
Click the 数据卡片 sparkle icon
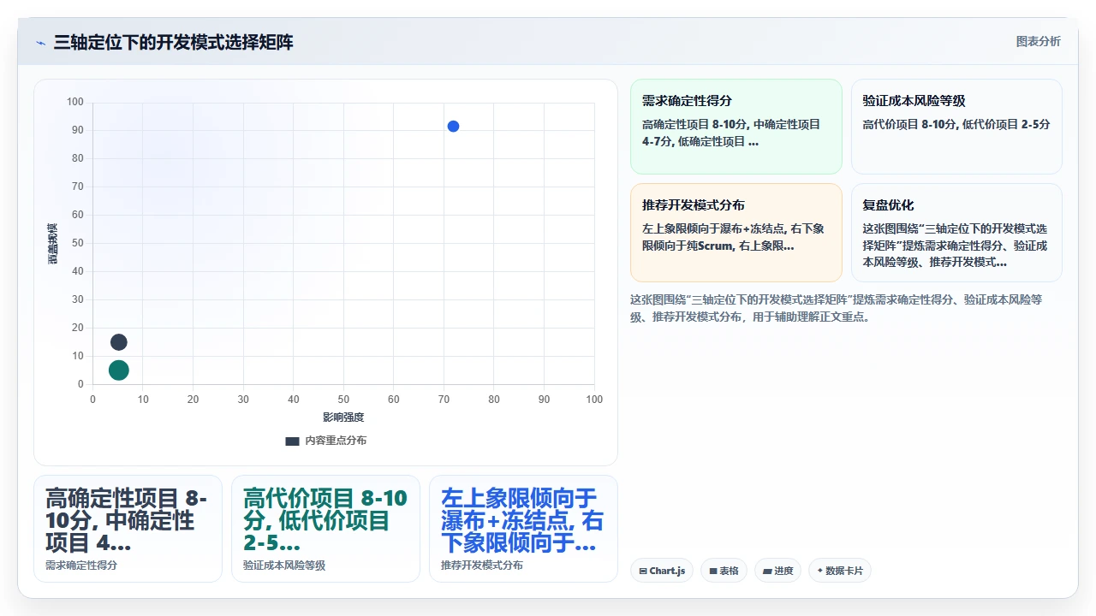[x=820, y=571]
